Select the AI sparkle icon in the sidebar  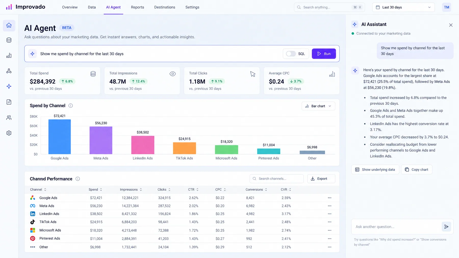pyautogui.click(x=9, y=86)
